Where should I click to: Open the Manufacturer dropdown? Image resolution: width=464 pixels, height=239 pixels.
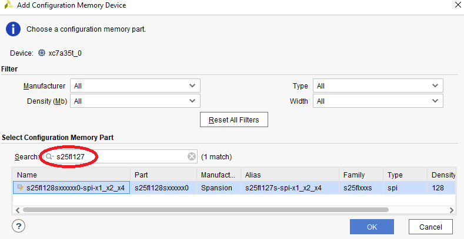pyautogui.click(x=135, y=86)
